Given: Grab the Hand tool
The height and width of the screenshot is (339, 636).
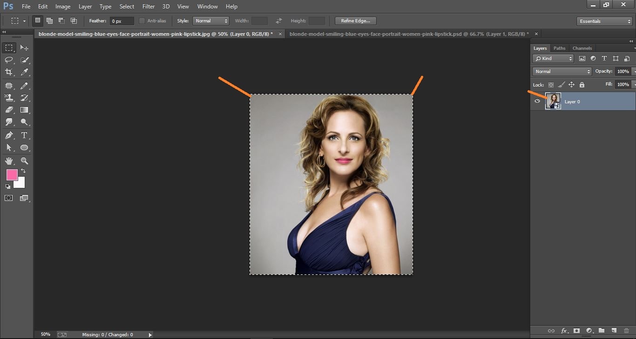Looking at the screenshot, I should pyautogui.click(x=9, y=161).
